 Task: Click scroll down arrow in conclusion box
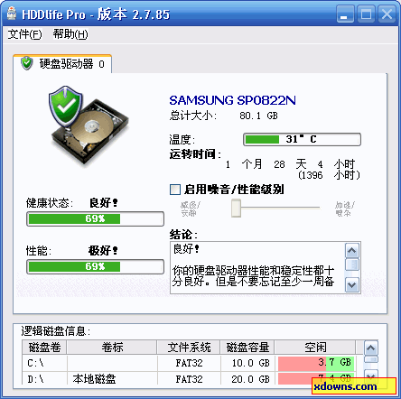pyautogui.click(x=352, y=284)
